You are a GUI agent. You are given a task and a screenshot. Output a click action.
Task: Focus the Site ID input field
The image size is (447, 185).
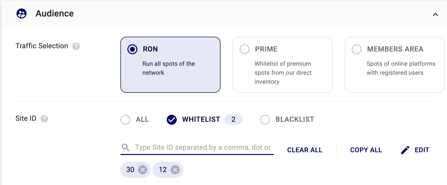click(202, 147)
